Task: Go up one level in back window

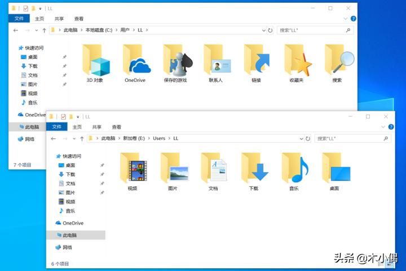Action: pyautogui.click(x=45, y=30)
